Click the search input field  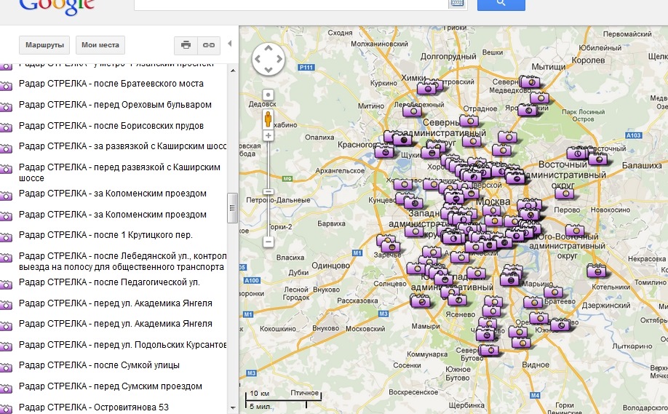click(291, 4)
